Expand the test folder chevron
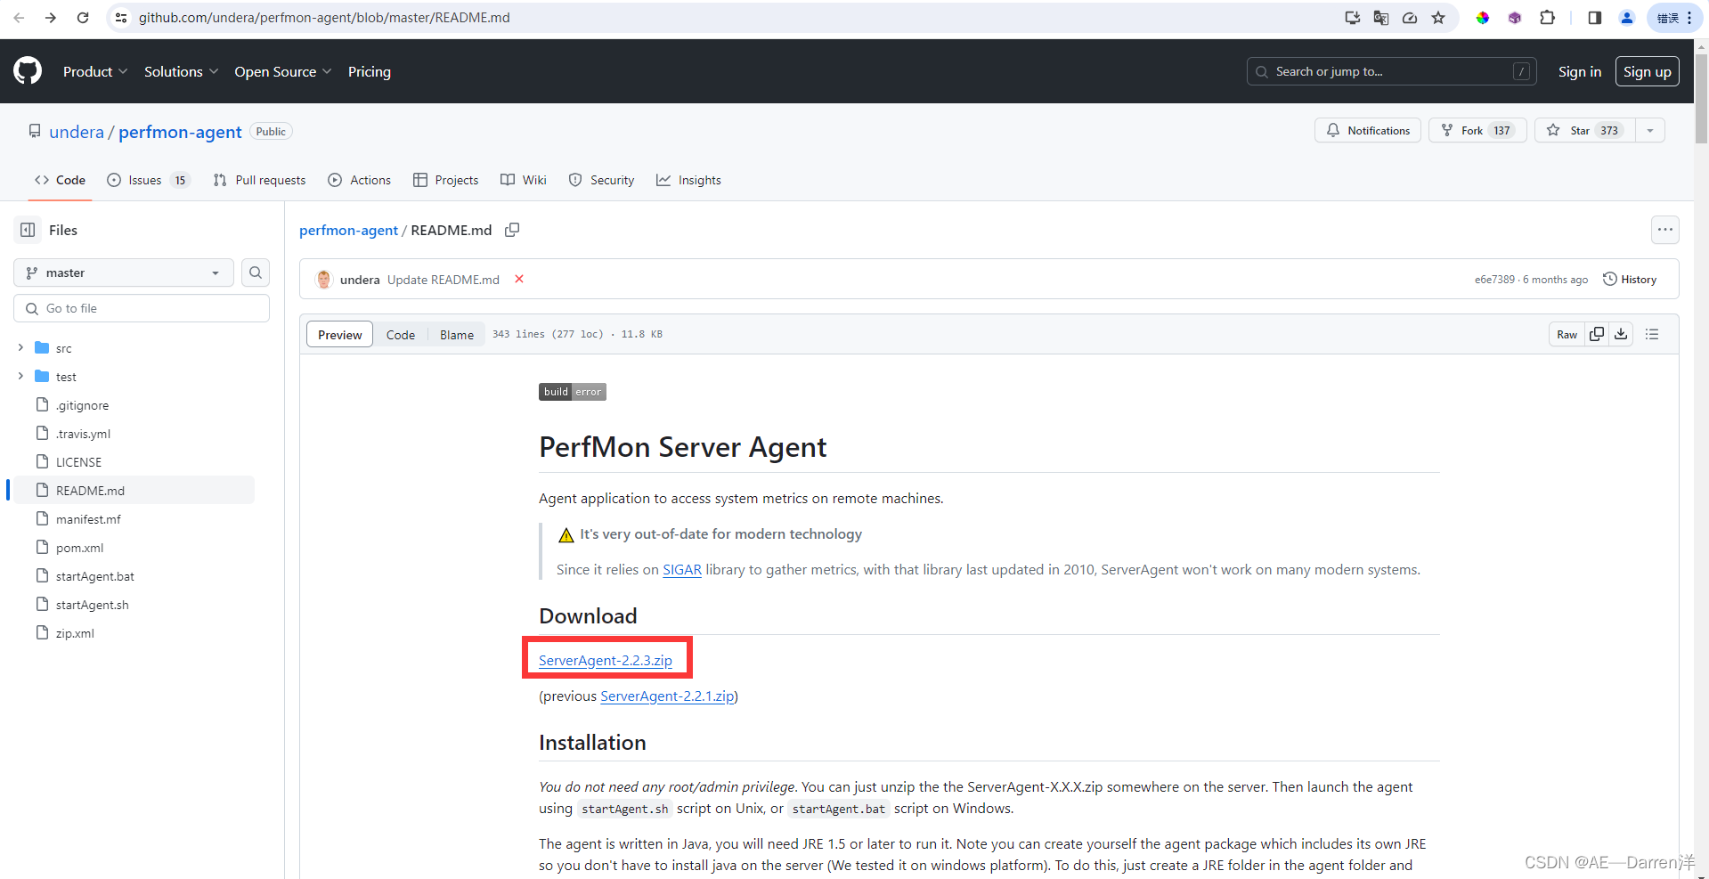 click(20, 377)
